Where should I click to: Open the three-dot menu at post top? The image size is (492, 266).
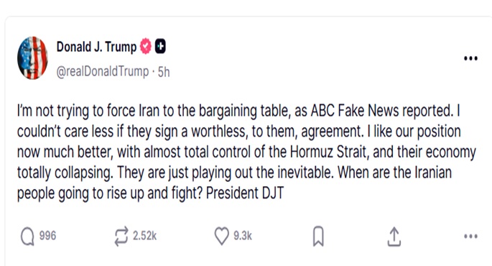tap(470, 58)
